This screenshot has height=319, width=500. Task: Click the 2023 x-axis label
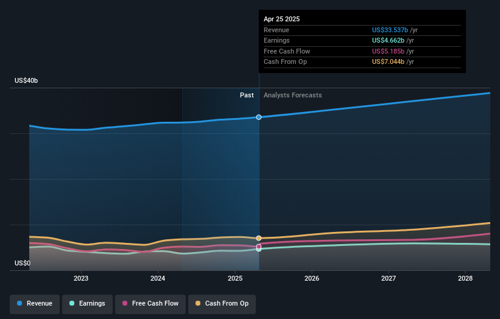pyautogui.click(x=81, y=278)
